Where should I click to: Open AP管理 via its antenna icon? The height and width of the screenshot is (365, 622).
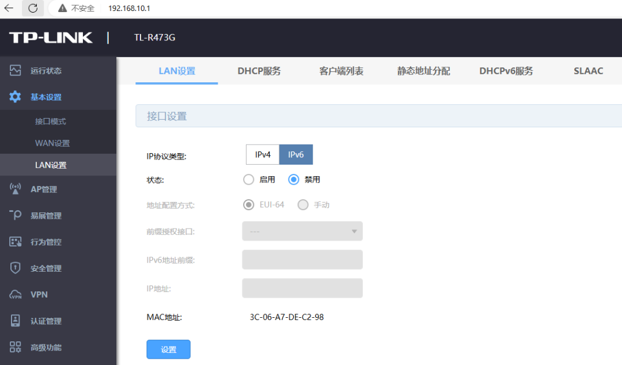pyautogui.click(x=16, y=189)
